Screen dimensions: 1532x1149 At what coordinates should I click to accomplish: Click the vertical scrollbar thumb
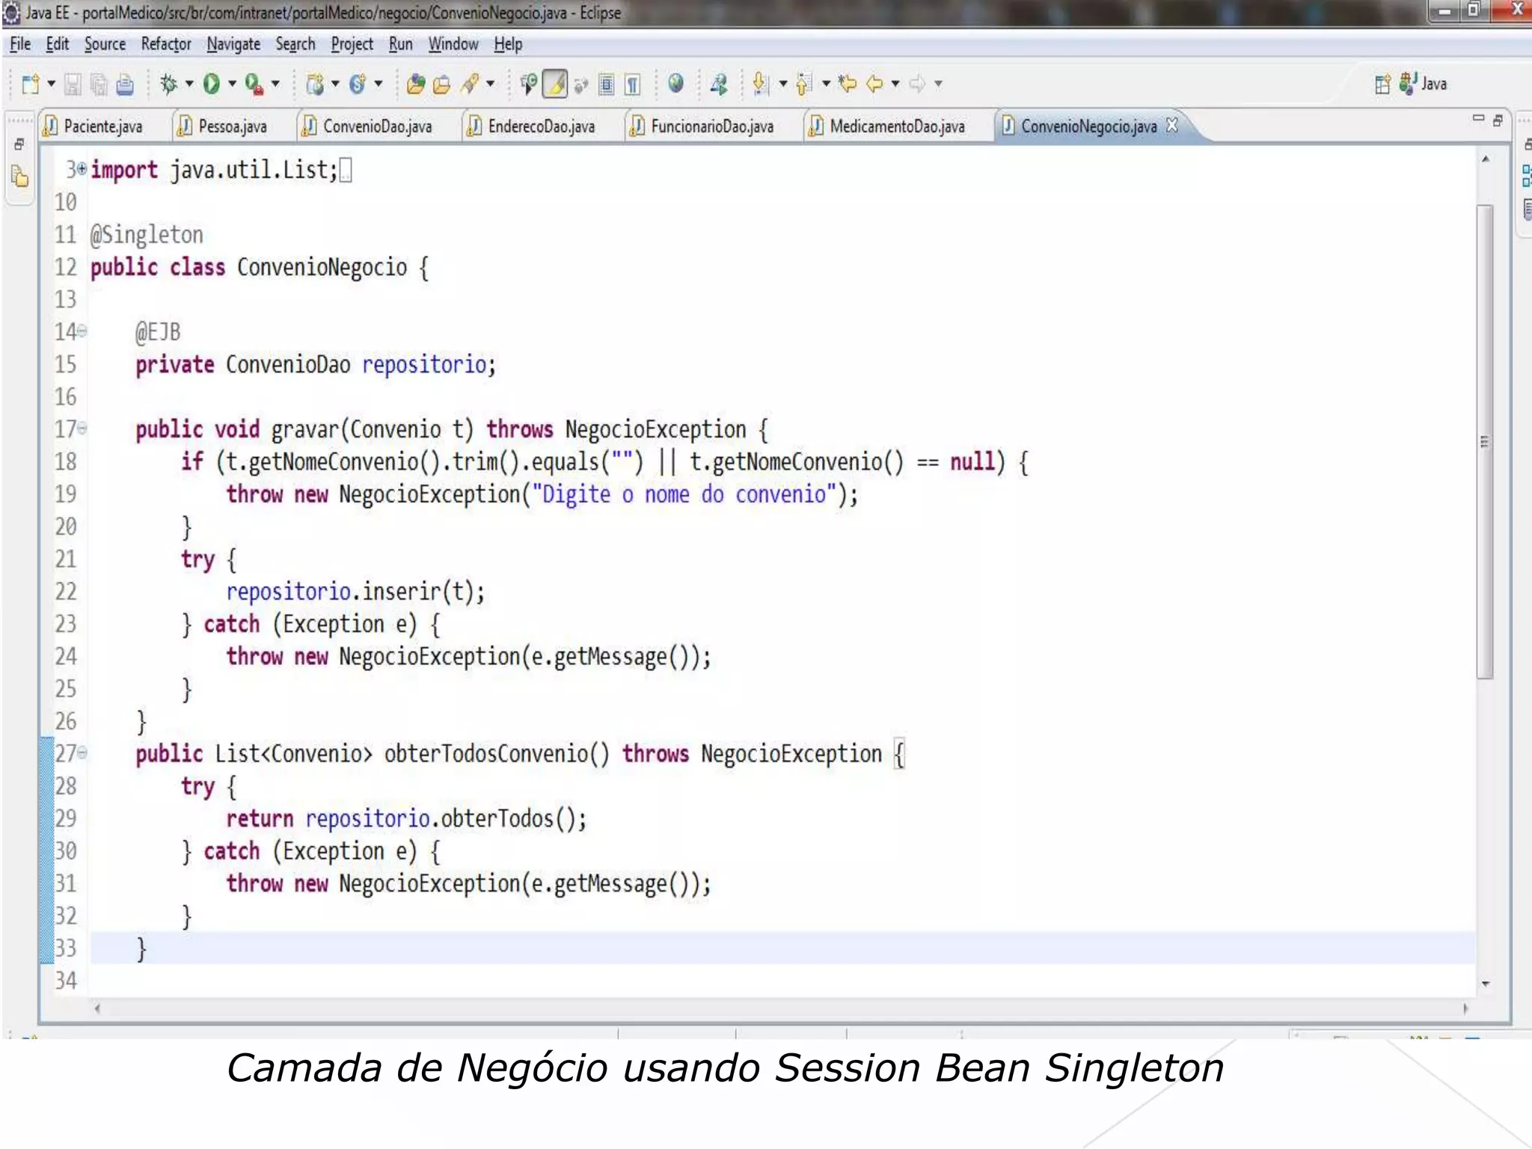(1485, 441)
